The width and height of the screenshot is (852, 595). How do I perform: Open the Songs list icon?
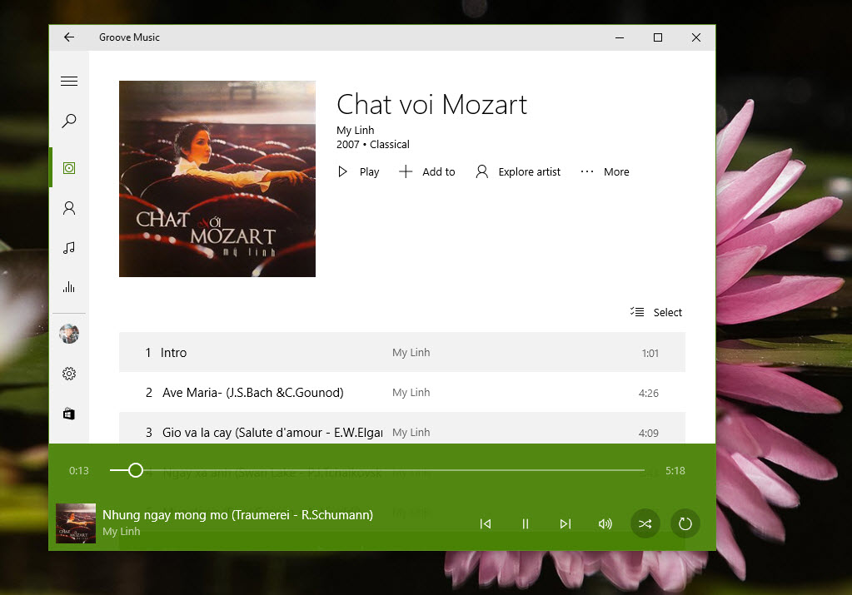click(69, 247)
